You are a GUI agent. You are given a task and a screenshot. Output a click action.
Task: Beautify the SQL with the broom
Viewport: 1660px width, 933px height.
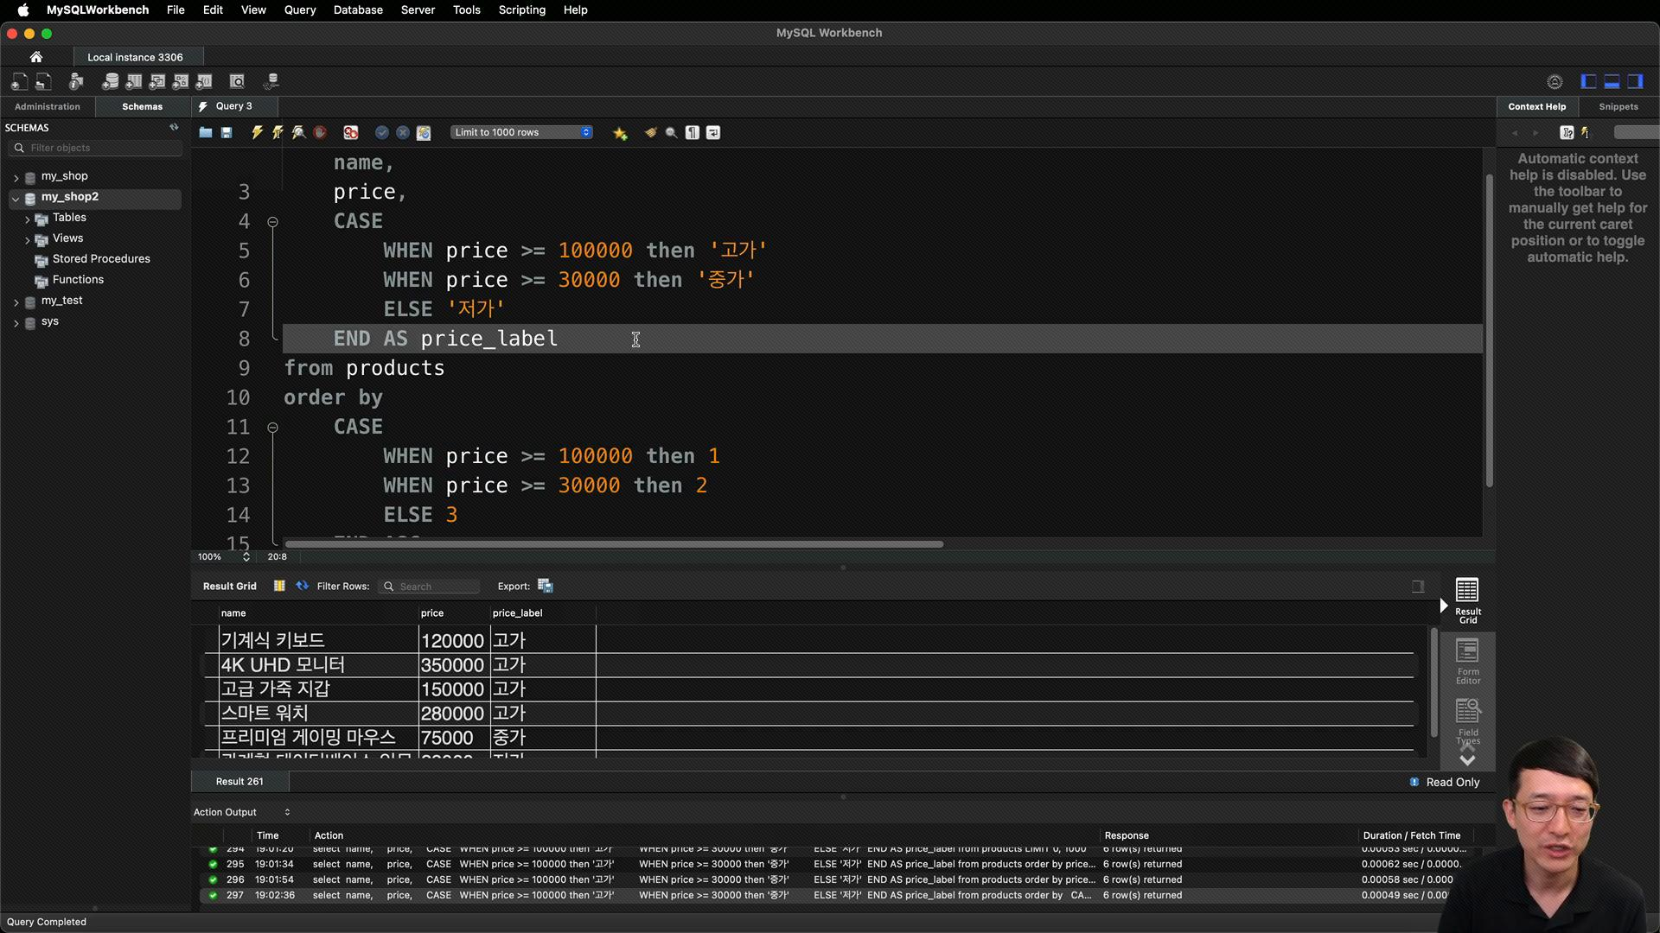650,132
